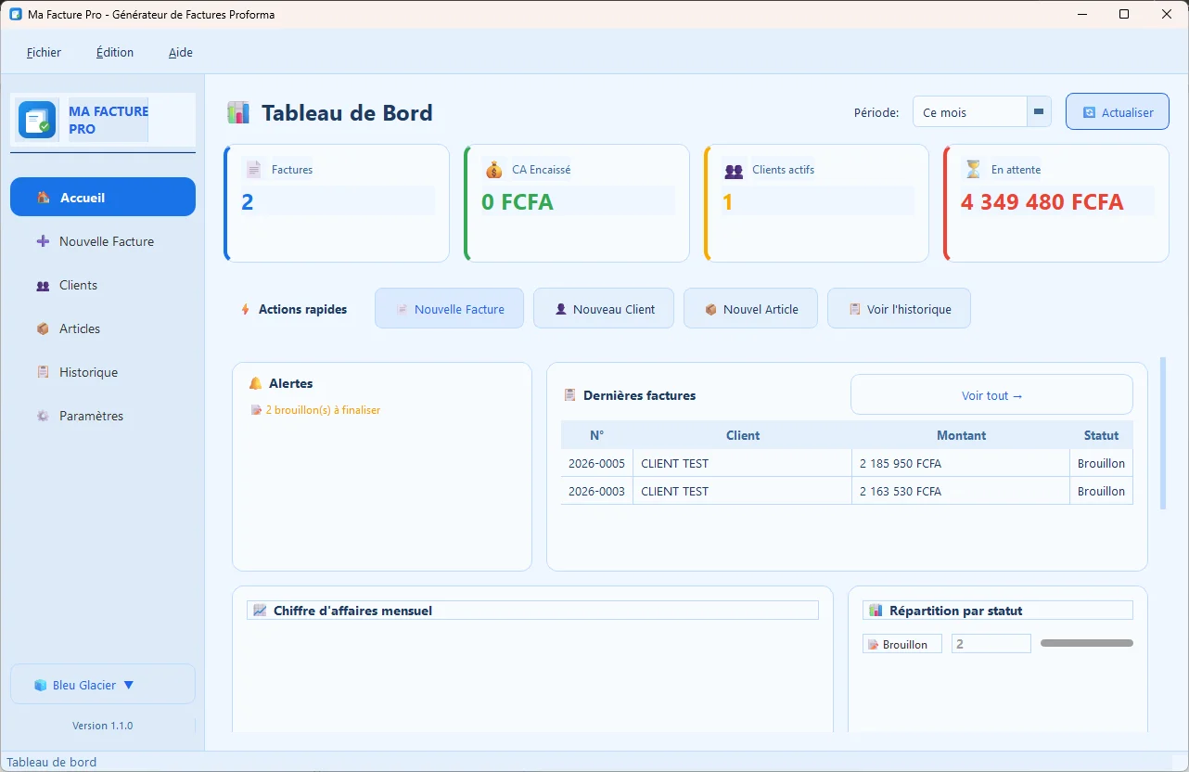The height and width of the screenshot is (772, 1189).
Task: Expand the Bleu Glacier theme dropdown
Action: (x=102, y=684)
